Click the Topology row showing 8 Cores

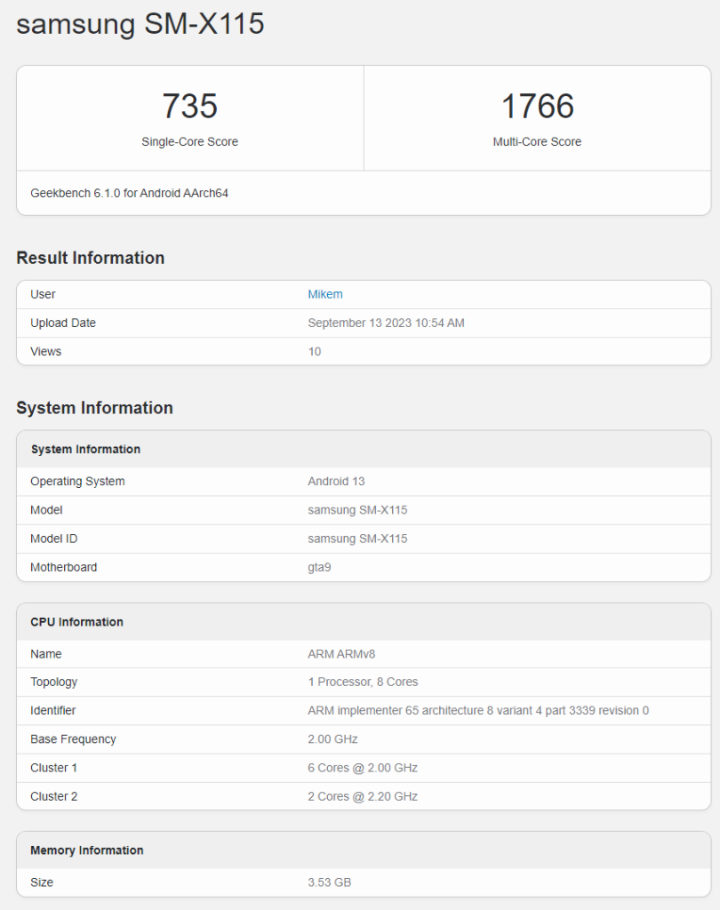tap(364, 682)
